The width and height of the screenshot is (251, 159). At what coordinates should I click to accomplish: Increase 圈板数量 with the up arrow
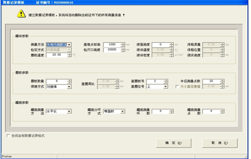[69, 80]
